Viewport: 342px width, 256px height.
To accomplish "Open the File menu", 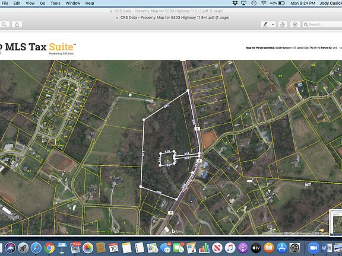I will point(5,3).
